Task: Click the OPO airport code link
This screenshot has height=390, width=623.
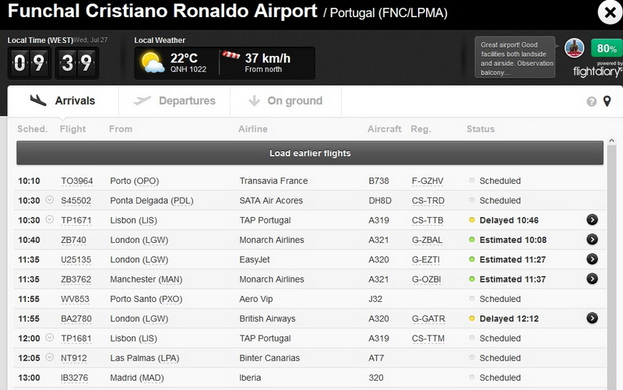Action: [x=146, y=181]
